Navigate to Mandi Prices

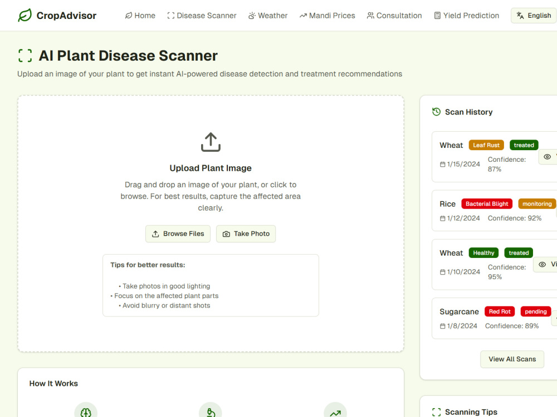(327, 16)
